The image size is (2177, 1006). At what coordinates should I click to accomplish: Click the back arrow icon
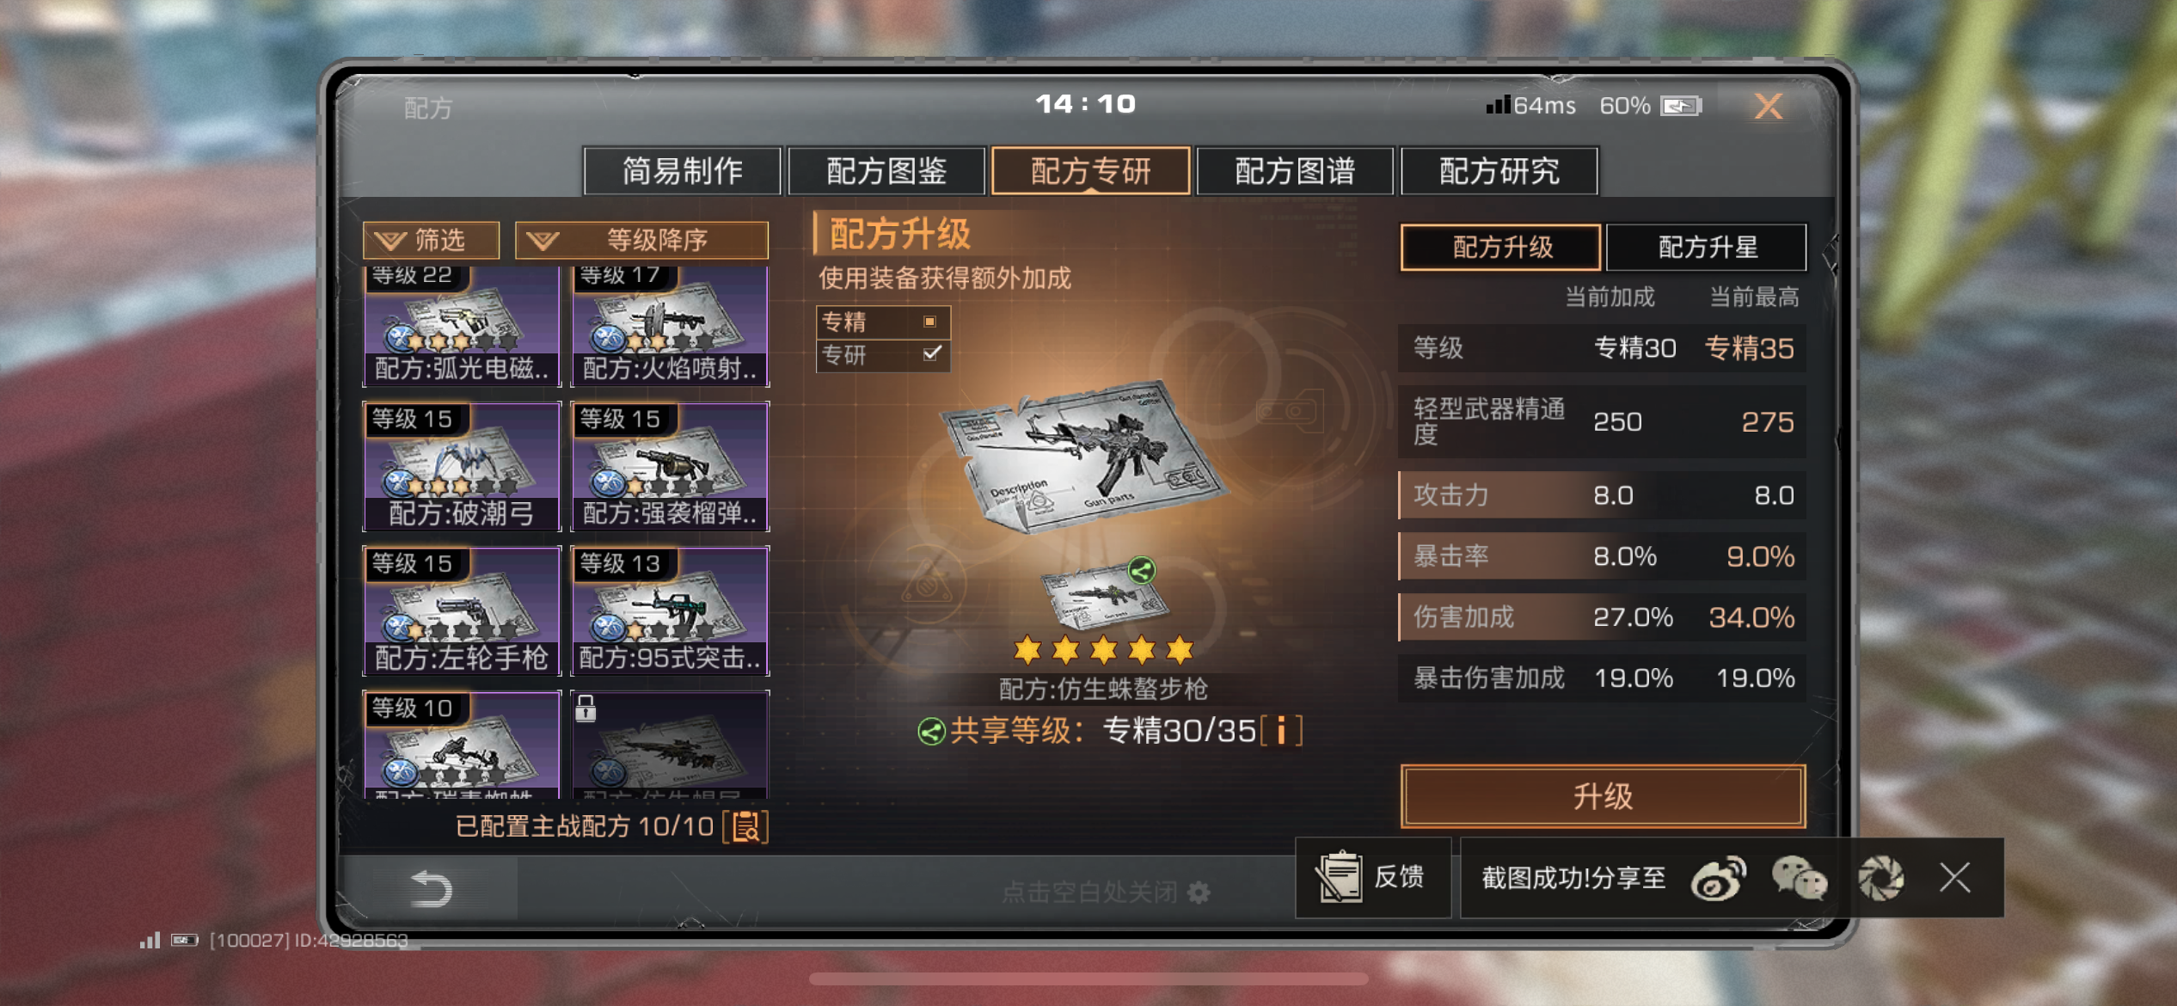431,889
